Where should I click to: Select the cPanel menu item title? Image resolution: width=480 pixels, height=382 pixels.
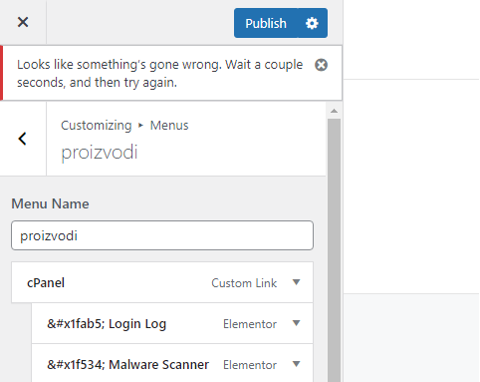click(x=46, y=283)
